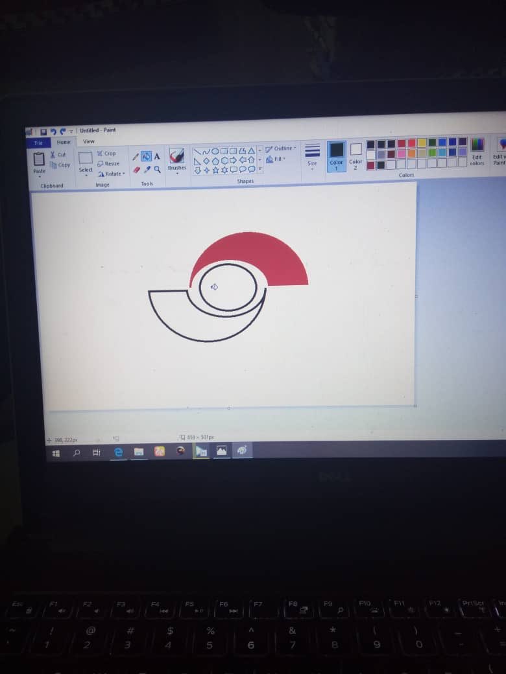Choose the Down arrow shape
The image size is (506, 674).
(197, 170)
